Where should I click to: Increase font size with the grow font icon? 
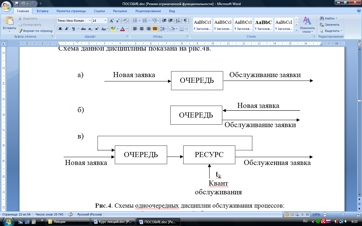(x=111, y=21)
